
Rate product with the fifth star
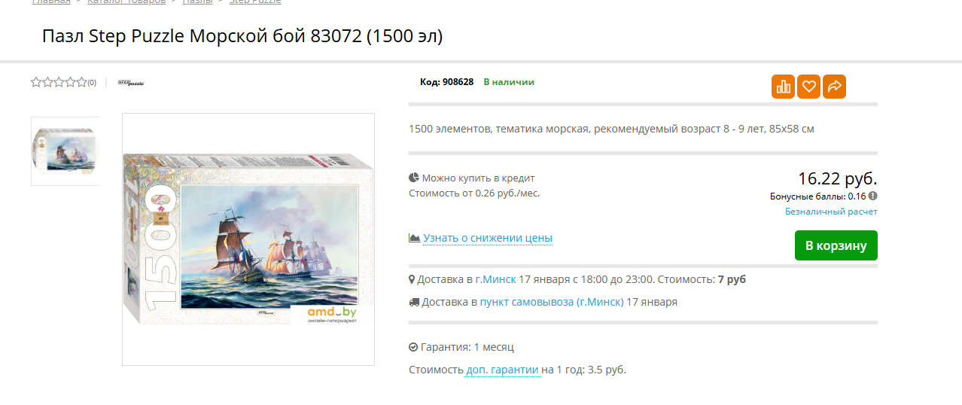tap(81, 82)
